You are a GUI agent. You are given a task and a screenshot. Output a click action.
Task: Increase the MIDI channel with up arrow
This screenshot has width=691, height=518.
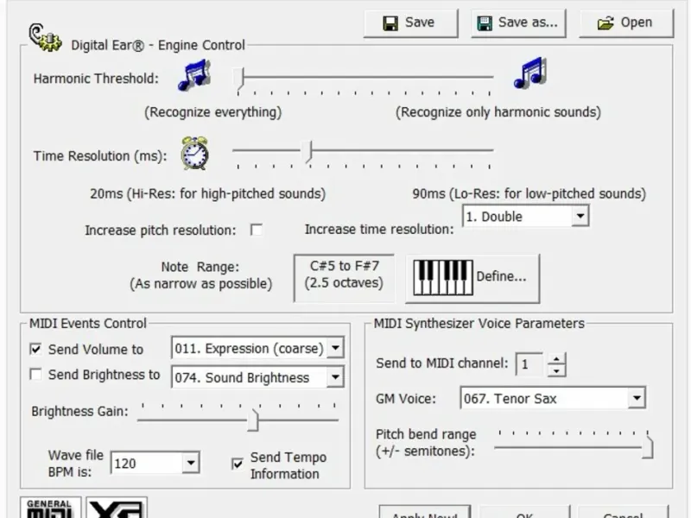click(556, 359)
